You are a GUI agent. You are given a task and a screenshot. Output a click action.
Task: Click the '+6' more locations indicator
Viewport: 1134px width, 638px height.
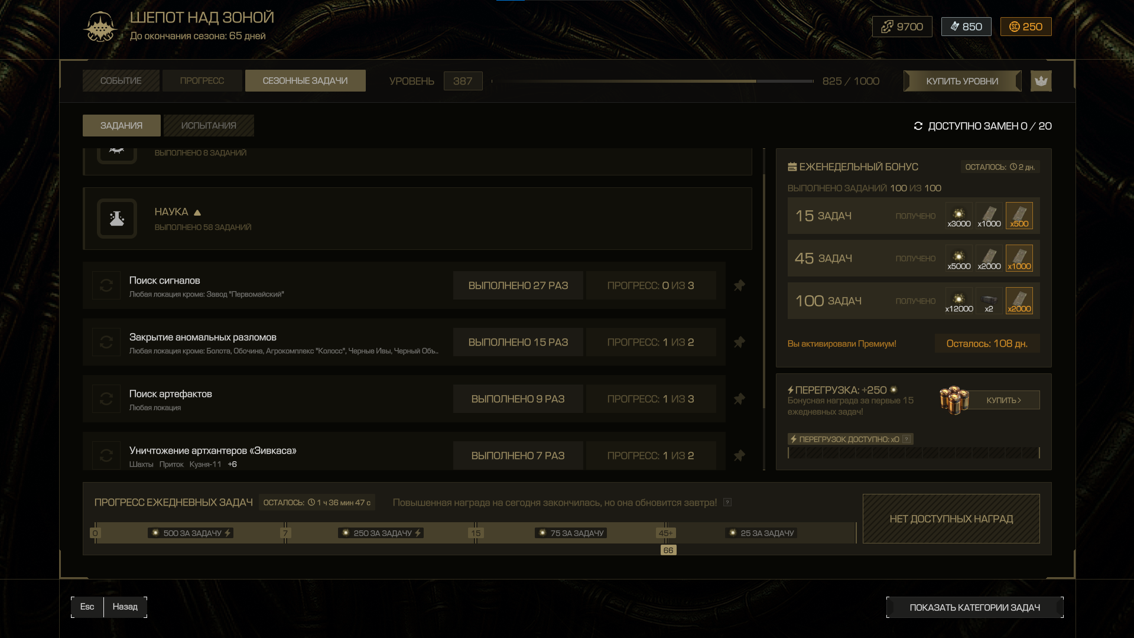pos(232,464)
